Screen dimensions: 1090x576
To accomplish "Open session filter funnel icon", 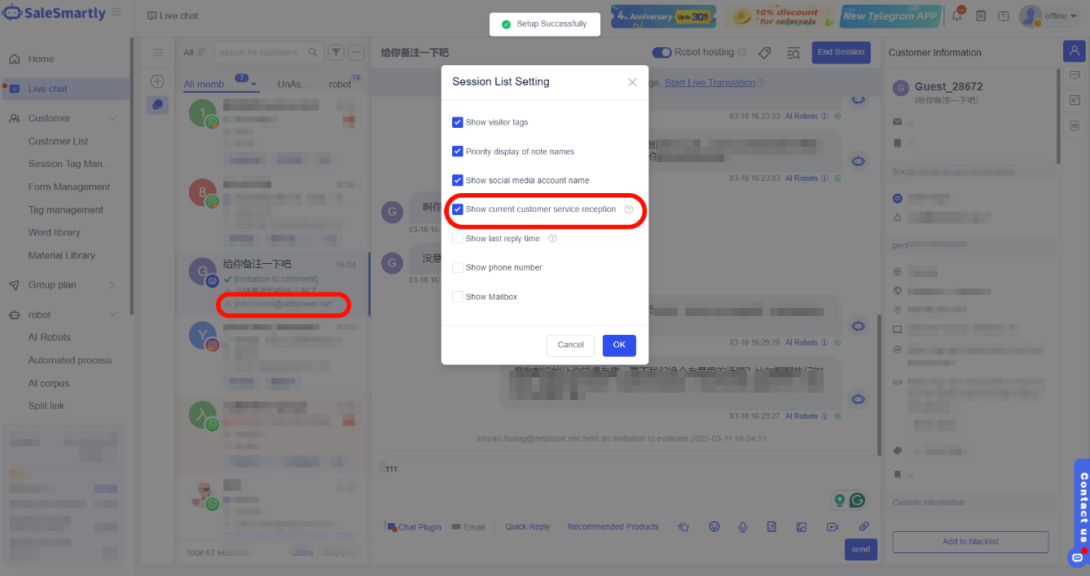I will click(x=336, y=52).
